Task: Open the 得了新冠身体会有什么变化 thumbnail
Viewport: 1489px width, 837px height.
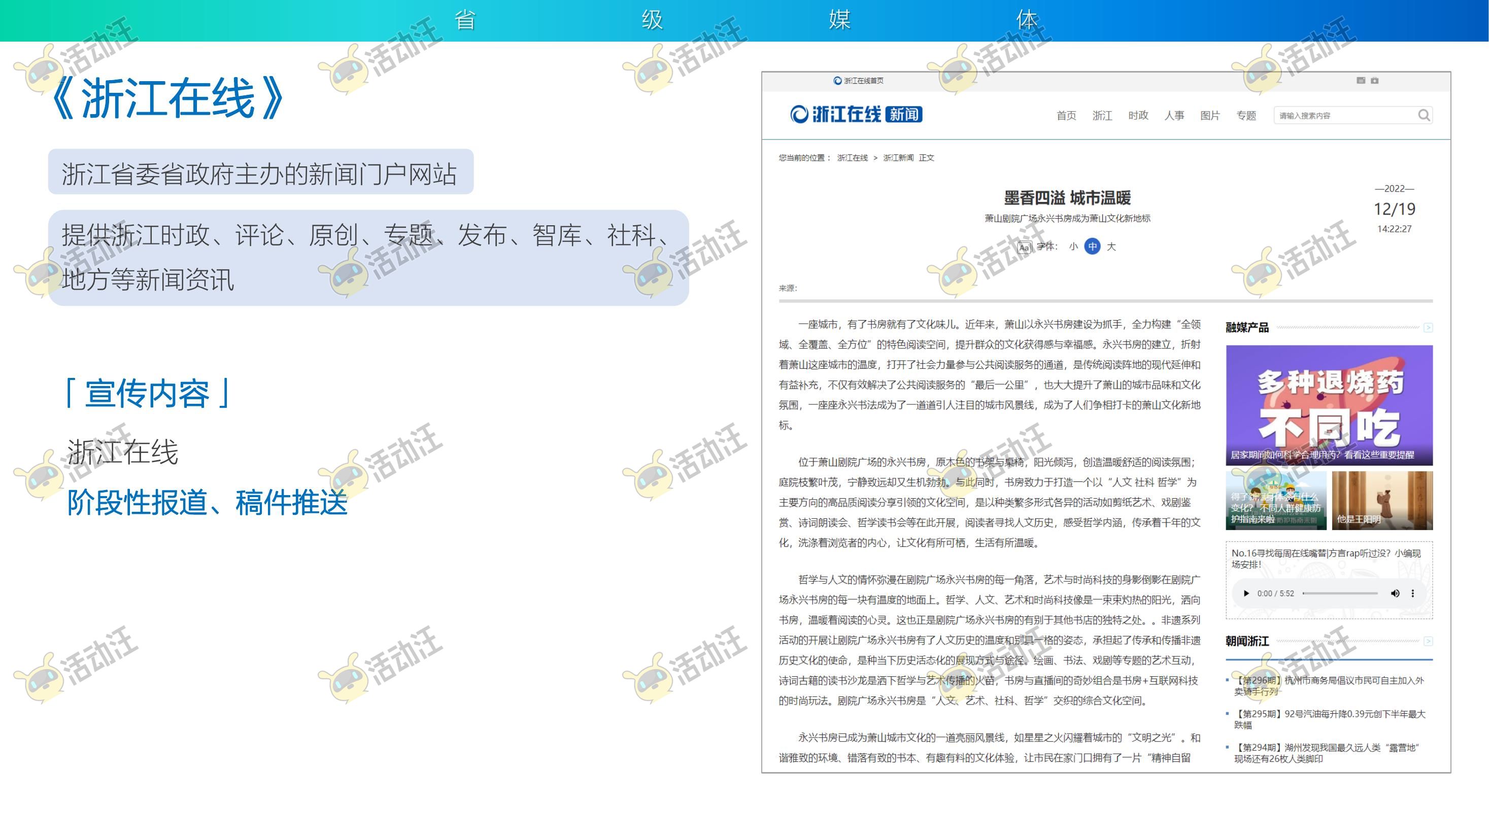Action: point(1276,500)
